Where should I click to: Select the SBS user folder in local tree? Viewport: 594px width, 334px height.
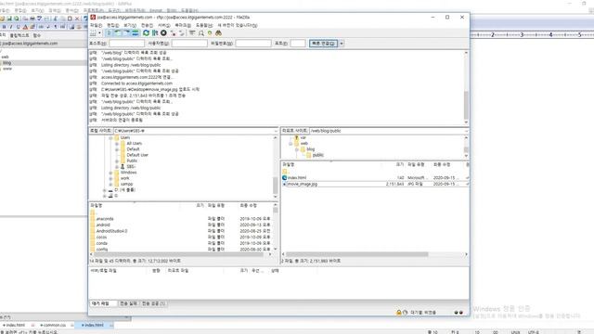(x=131, y=167)
